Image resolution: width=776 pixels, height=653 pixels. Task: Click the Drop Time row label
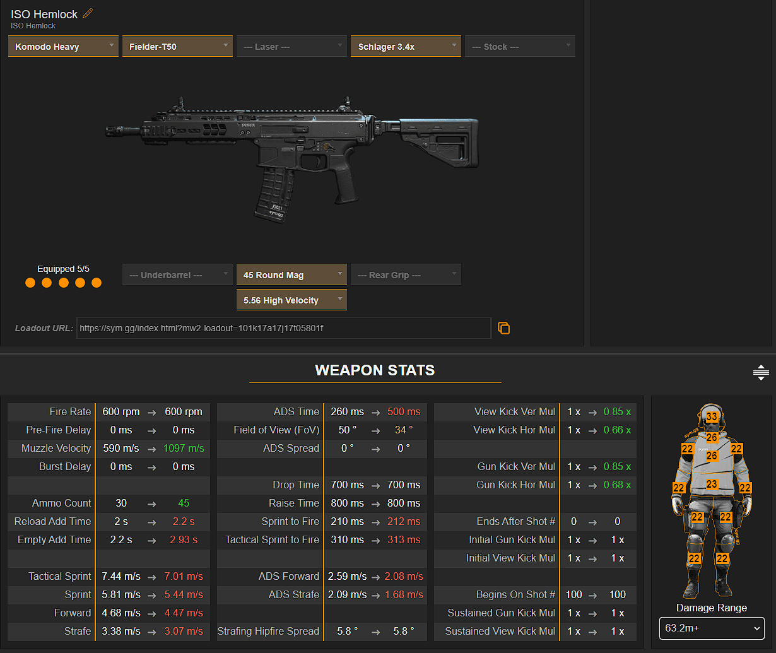pos(296,485)
